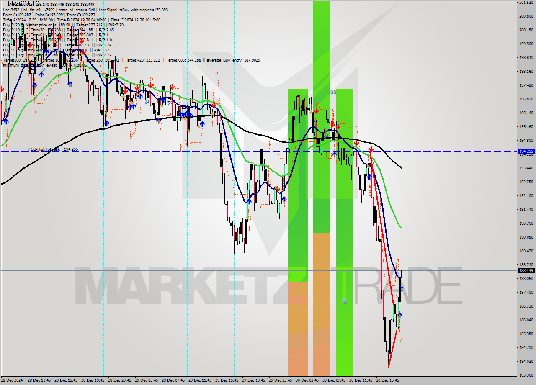536x385 pixels.
Task: Click the 186.040 price axis label
Action: 526,320
